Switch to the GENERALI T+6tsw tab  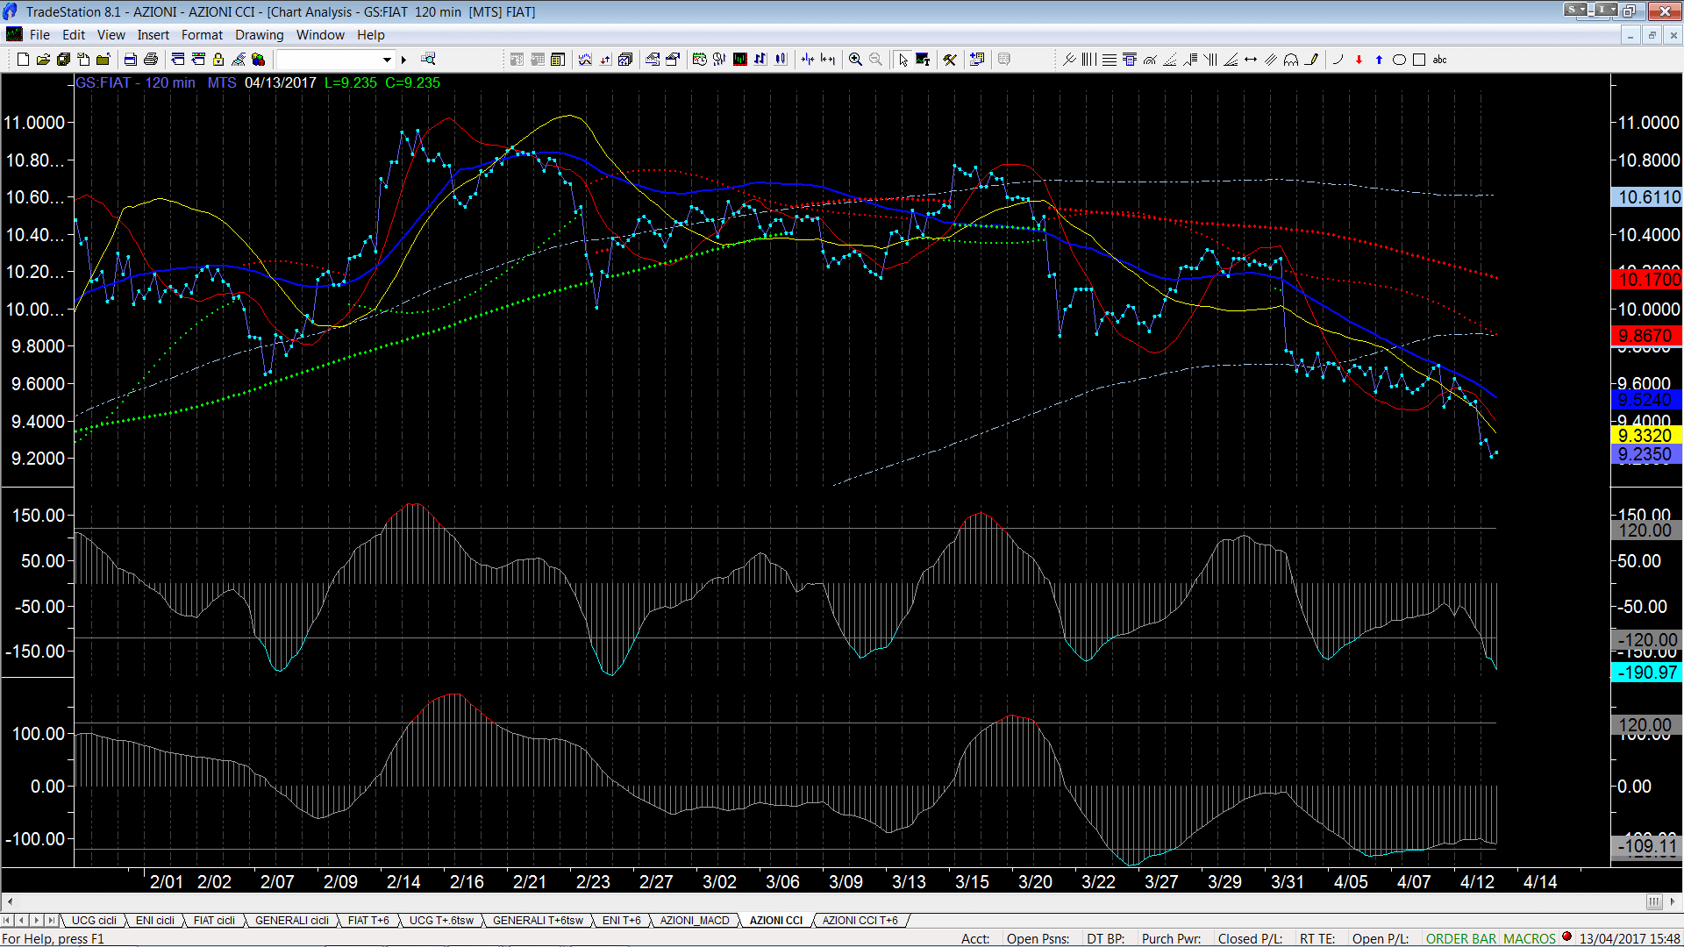tap(538, 921)
